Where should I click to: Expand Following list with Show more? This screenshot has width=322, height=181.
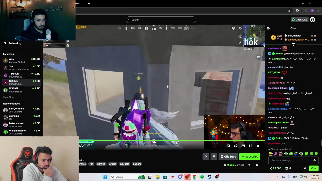coord(8,97)
